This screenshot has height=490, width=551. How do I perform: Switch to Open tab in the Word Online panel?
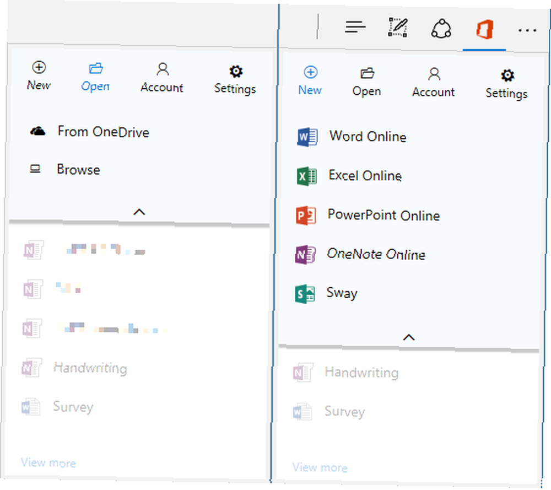(366, 82)
